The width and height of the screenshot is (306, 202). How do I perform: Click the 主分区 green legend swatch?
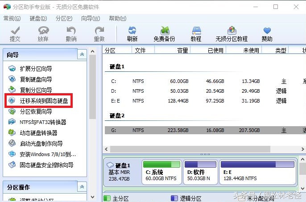coord(107,198)
